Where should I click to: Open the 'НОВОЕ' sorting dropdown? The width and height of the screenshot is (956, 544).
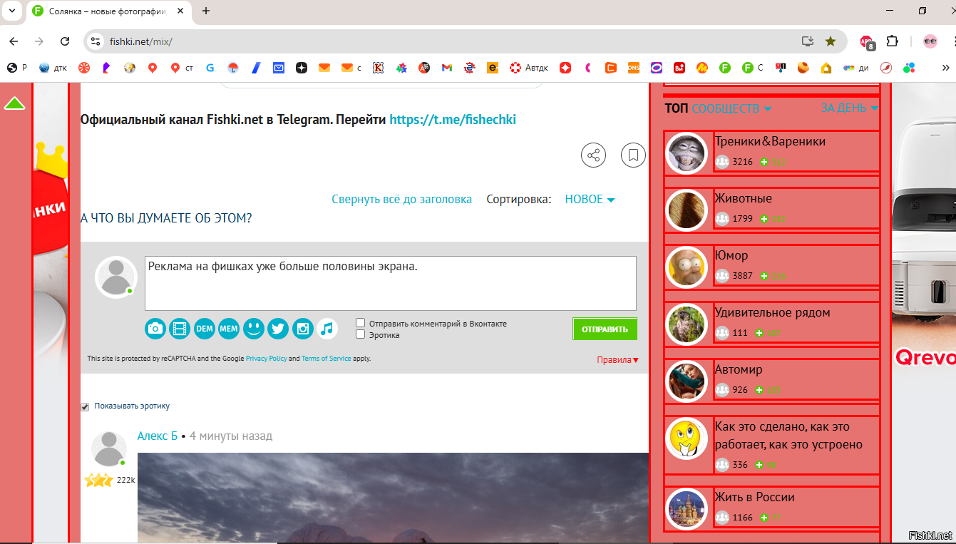click(590, 200)
